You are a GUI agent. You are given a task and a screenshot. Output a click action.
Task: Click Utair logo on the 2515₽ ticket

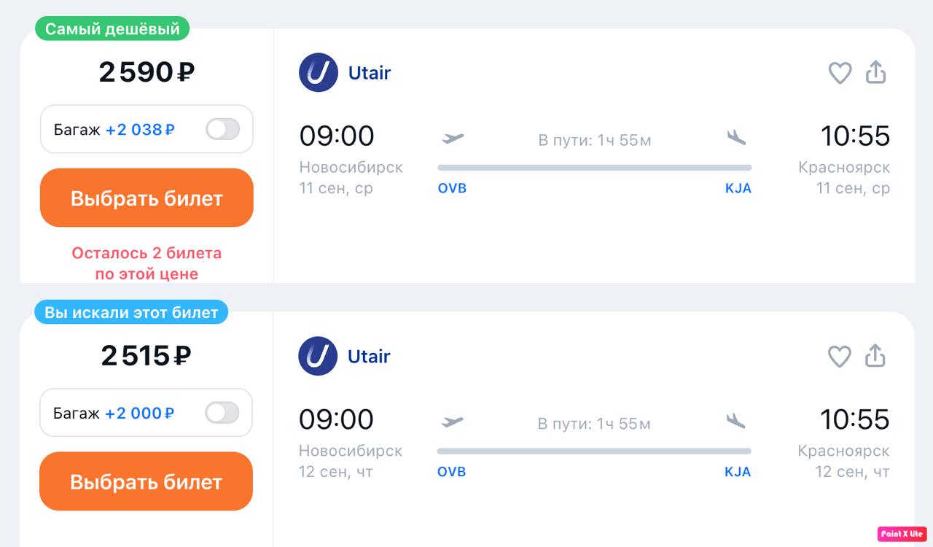[319, 357]
